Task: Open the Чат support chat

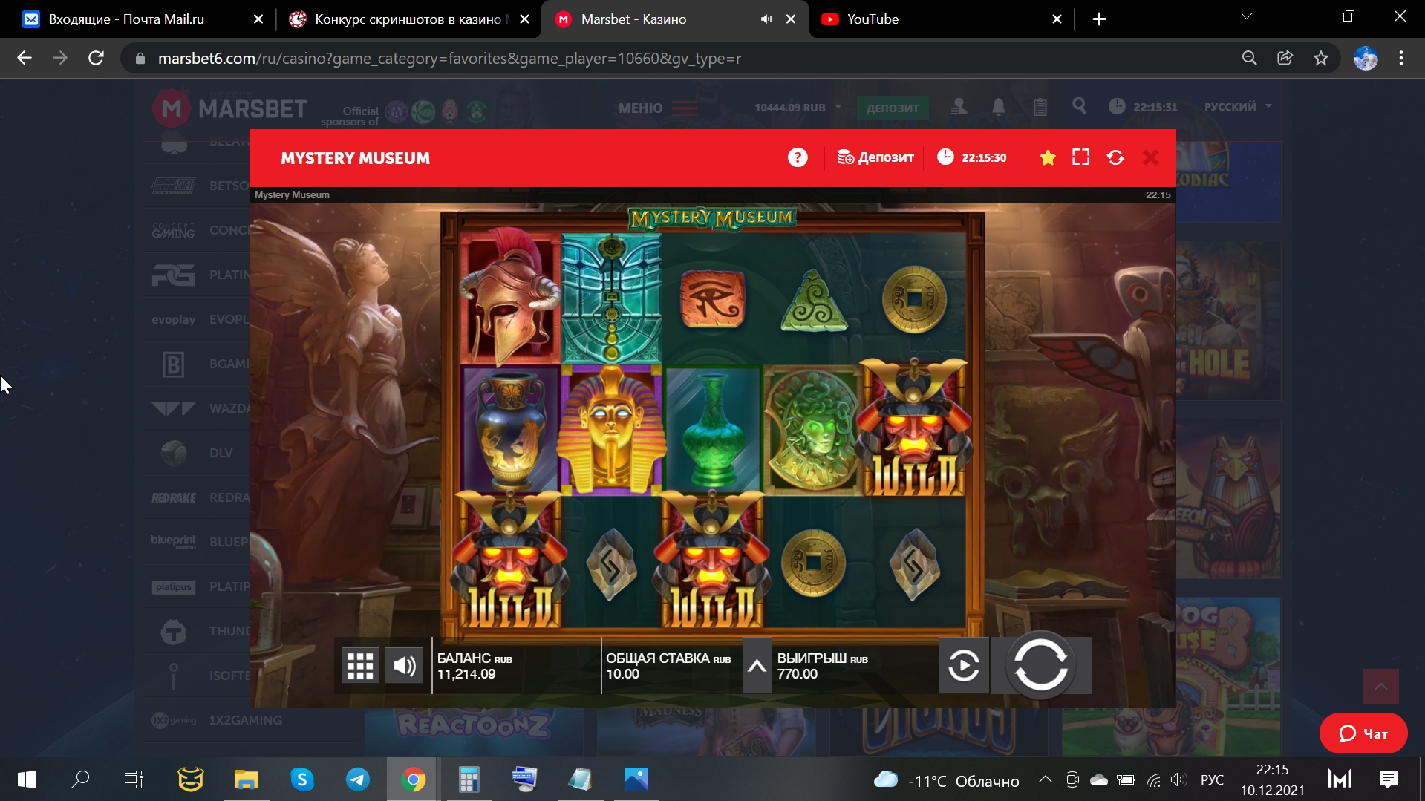Action: coord(1363,733)
